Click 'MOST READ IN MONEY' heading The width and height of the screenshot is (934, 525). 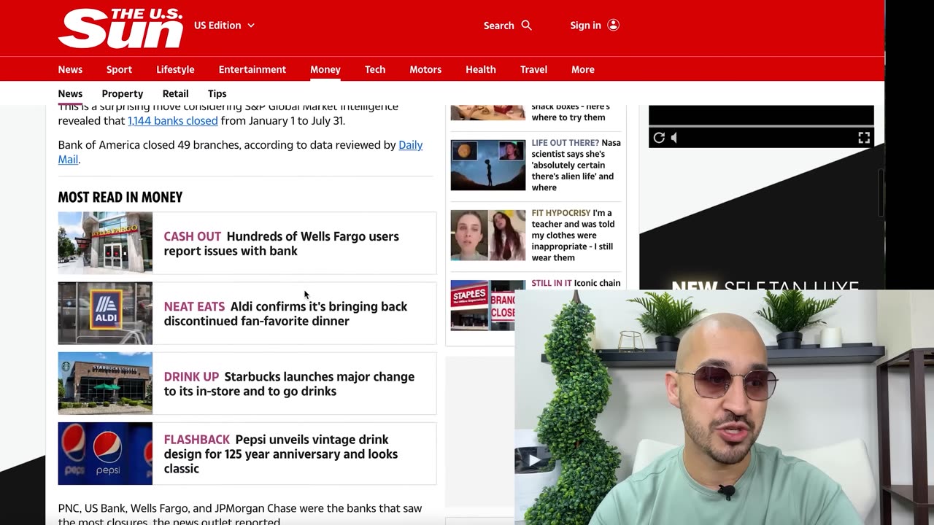point(120,197)
